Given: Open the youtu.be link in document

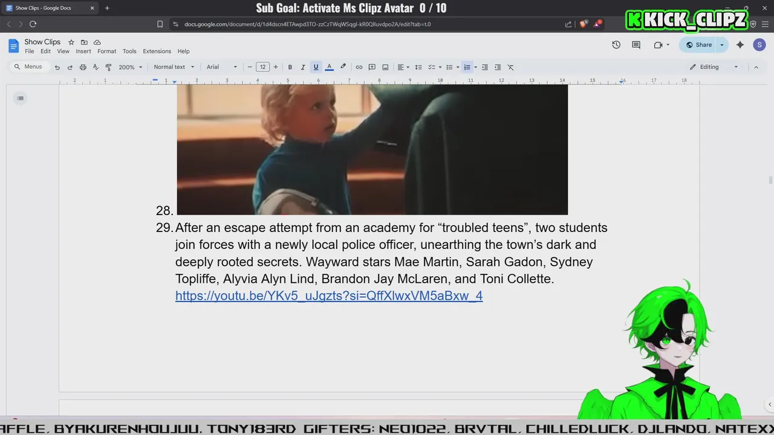Looking at the screenshot, I should coord(329,295).
